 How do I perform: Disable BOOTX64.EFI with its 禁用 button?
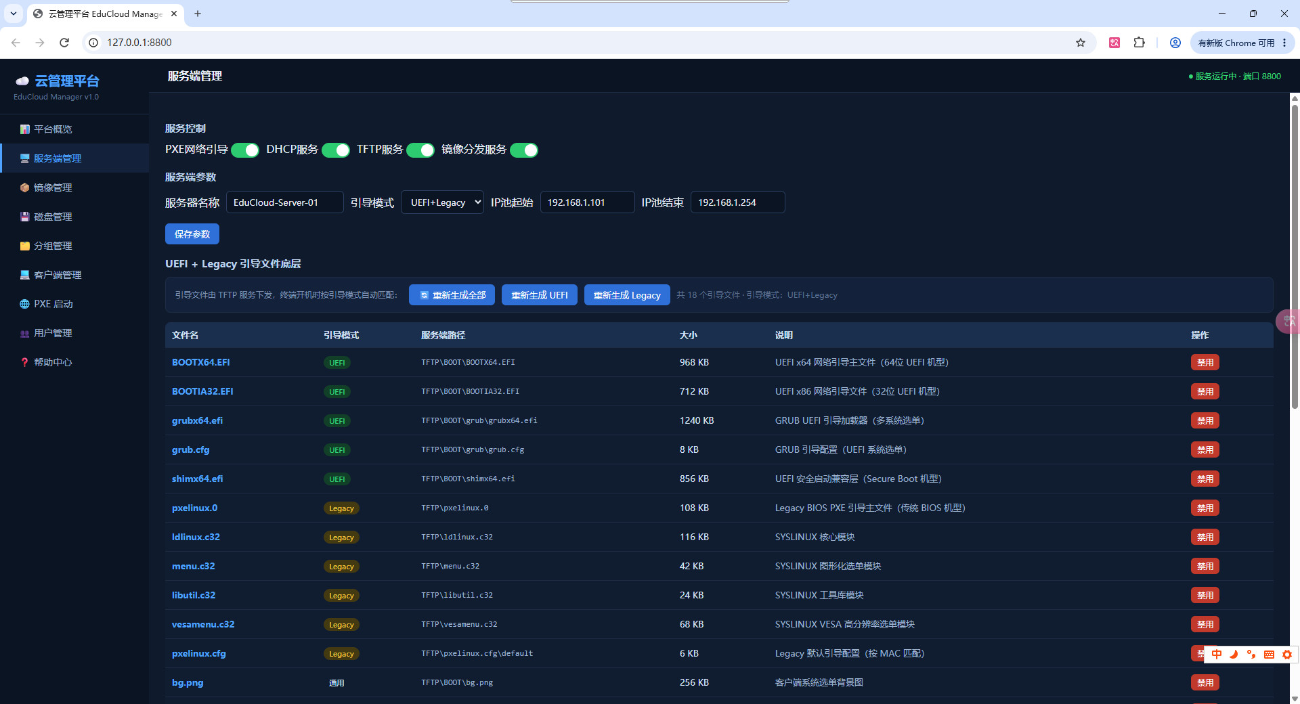point(1205,363)
